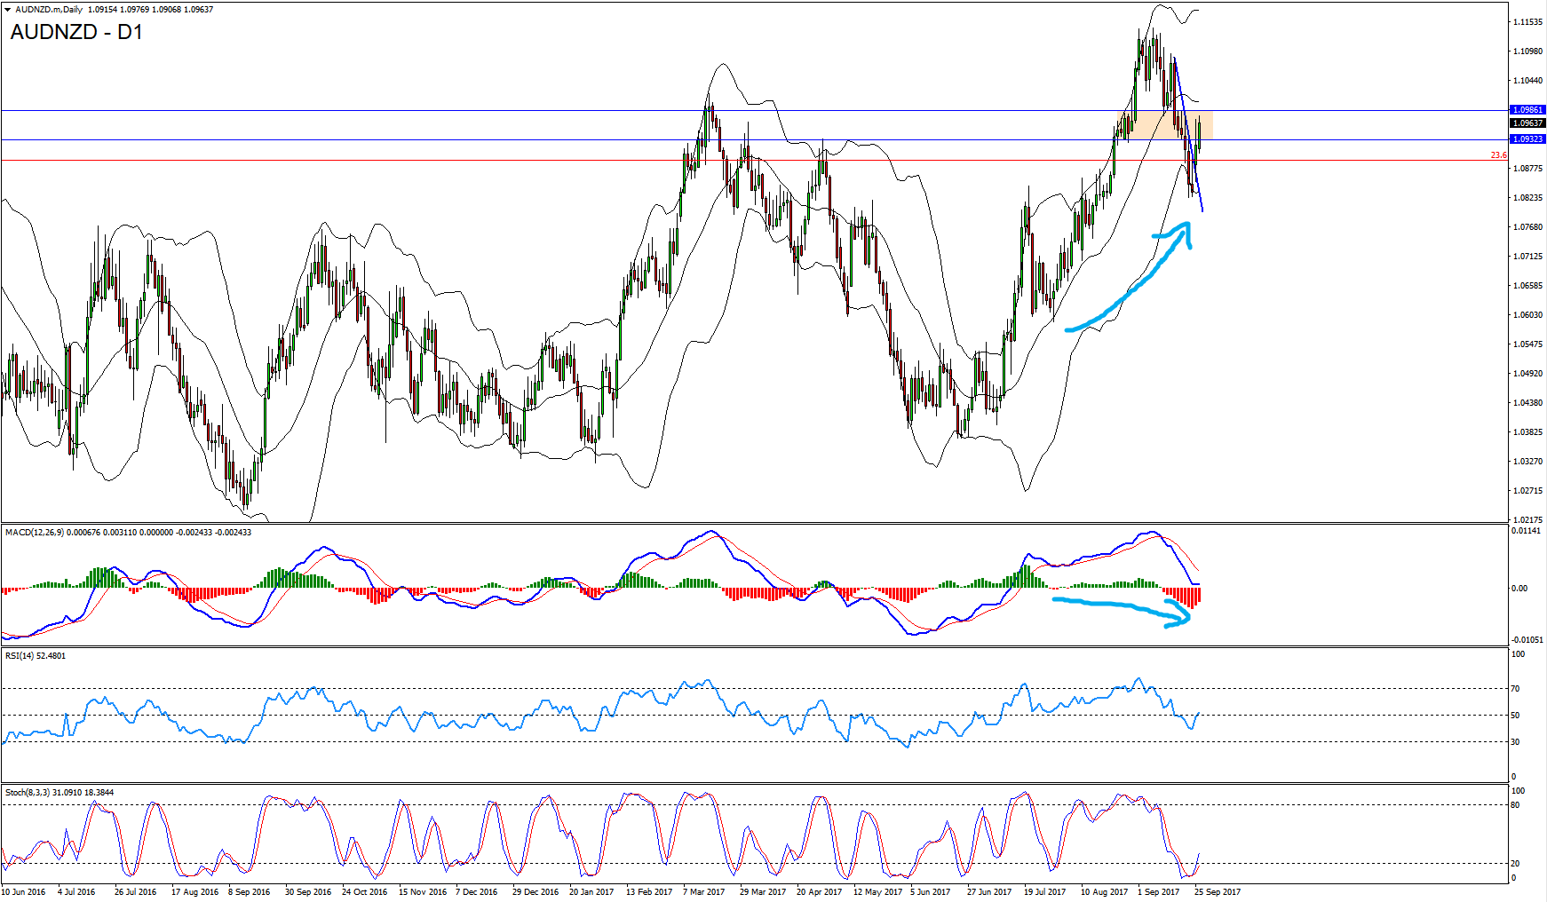Image resolution: width=1547 pixels, height=902 pixels.
Task: Click the 25 Sep 2017 date on time axis
Action: (1218, 891)
